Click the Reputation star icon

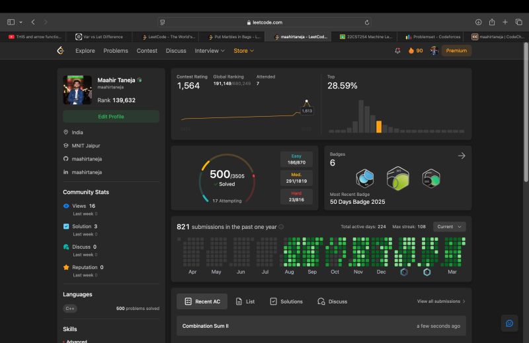click(66, 267)
